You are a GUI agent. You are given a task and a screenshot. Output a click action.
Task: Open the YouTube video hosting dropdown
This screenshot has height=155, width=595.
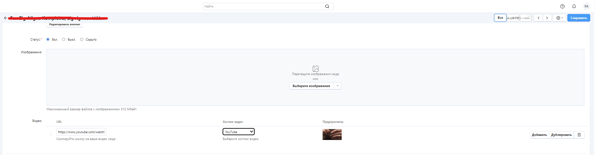click(x=239, y=132)
